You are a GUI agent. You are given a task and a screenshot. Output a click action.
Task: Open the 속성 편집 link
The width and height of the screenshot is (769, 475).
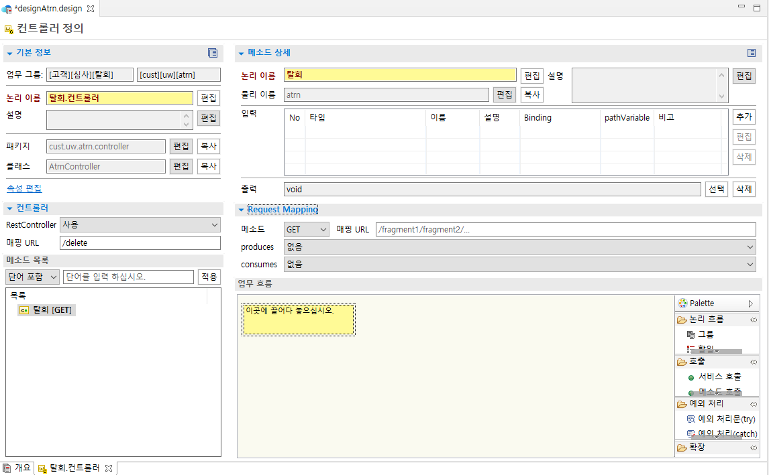click(x=23, y=188)
